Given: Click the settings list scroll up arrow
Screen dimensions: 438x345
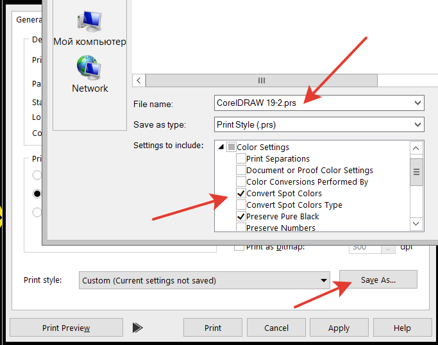Looking at the screenshot, I should (x=416, y=148).
